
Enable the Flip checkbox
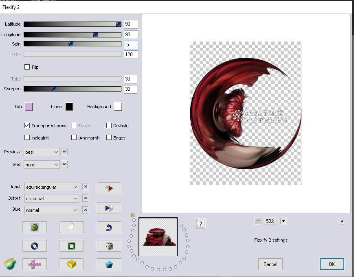[27, 67]
